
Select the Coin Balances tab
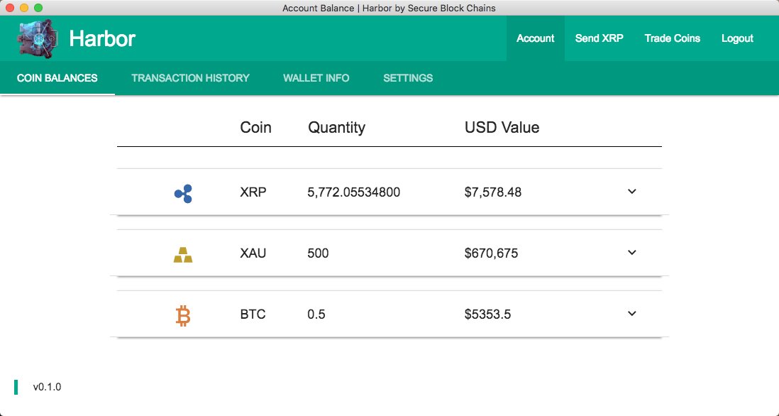[57, 78]
